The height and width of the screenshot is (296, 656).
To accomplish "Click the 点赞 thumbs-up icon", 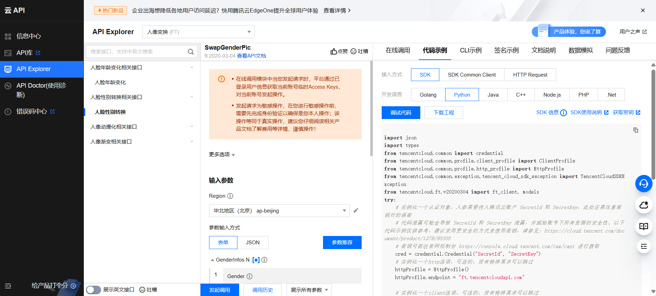I will [x=334, y=51].
